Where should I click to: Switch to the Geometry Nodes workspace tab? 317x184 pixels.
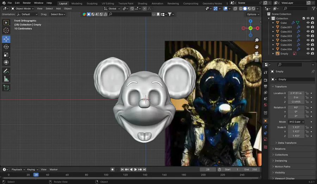(212, 4)
